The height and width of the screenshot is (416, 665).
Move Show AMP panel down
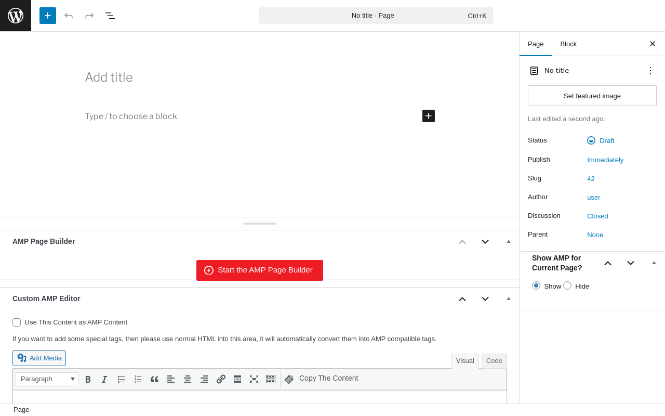click(x=631, y=263)
